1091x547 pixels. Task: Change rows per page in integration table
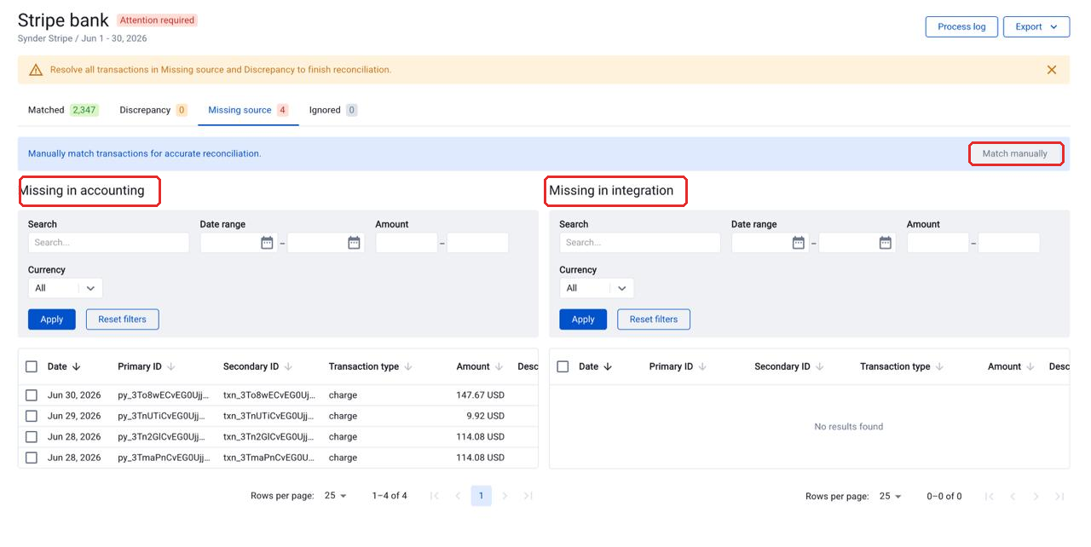[891, 496]
